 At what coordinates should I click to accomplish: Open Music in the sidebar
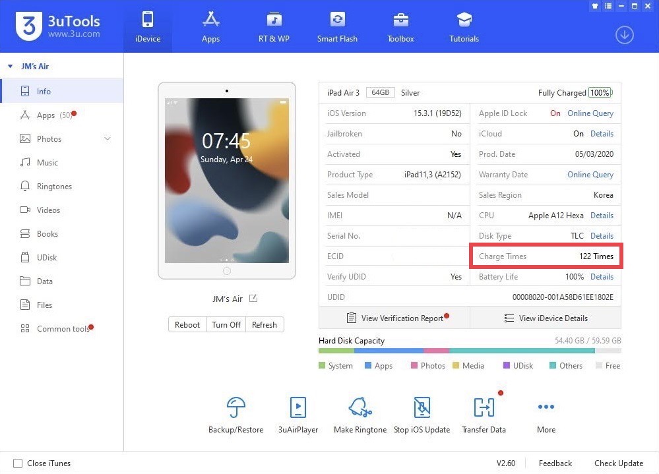tap(62, 162)
